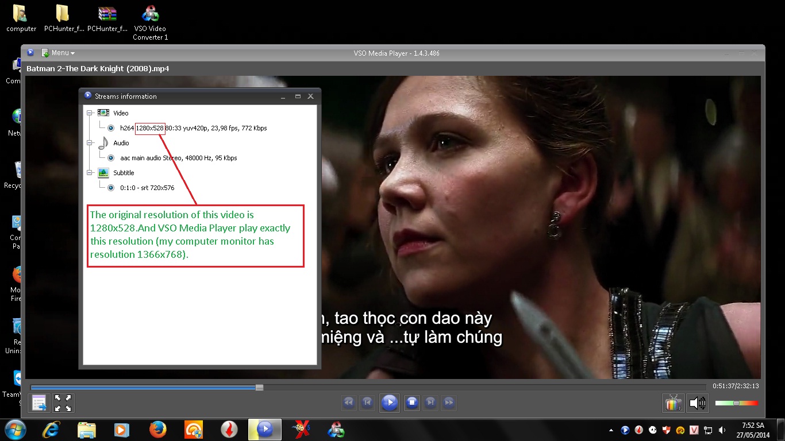This screenshot has width=785, height=441.
Task: Click the '0:1:0 - srt 720x576' subtitle text
Action: (x=147, y=188)
